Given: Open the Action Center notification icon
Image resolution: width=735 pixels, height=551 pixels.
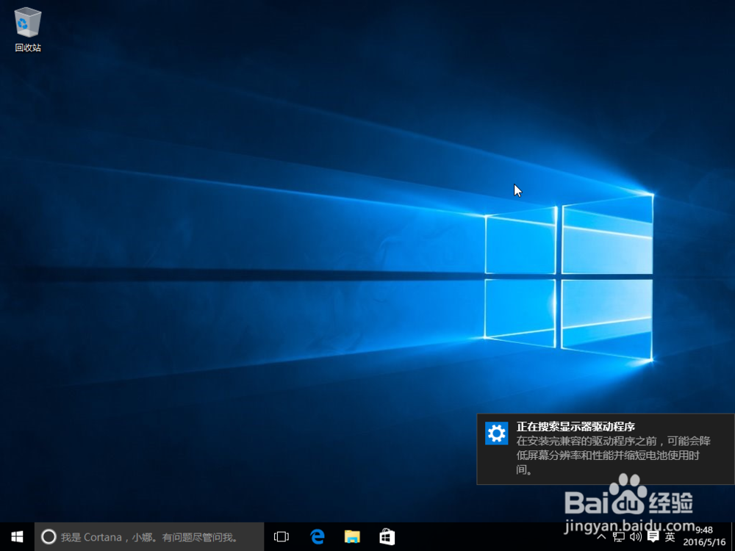Looking at the screenshot, I should [x=653, y=537].
